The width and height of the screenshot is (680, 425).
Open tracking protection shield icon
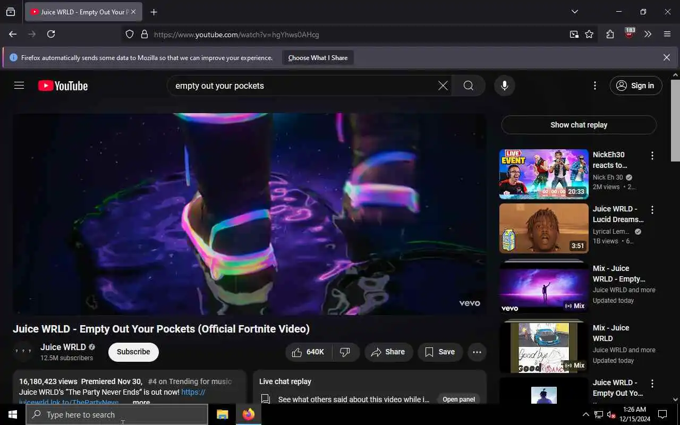(130, 34)
